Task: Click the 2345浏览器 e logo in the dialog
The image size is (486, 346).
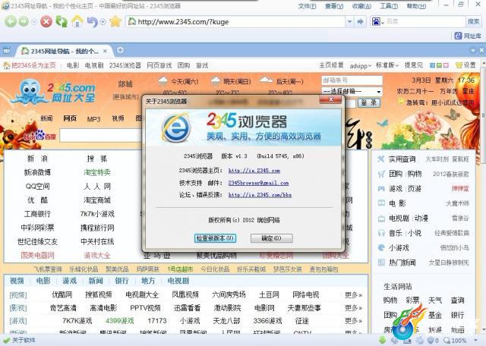Action: (x=175, y=128)
